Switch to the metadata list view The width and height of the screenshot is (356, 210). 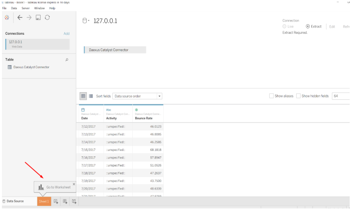[x=91, y=96]
